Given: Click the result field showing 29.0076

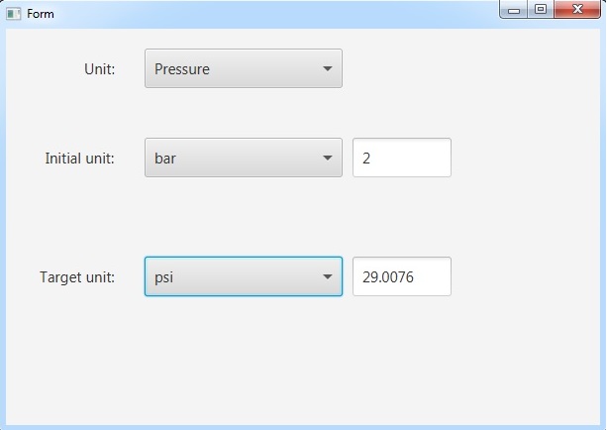Looking at the screenshot, I should (x=401, y=277).
